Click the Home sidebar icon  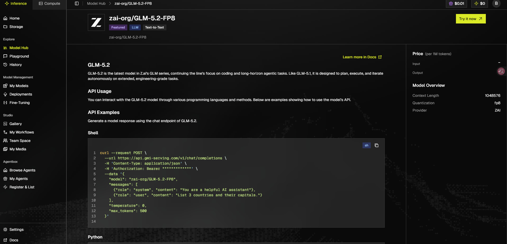click(x=5, y=18)
